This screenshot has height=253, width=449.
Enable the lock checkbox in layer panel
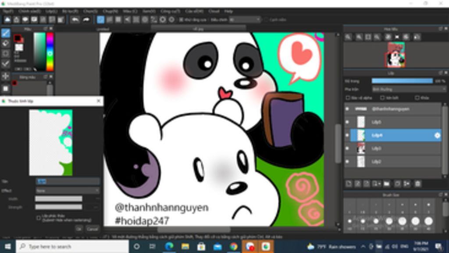coord(417,98)
